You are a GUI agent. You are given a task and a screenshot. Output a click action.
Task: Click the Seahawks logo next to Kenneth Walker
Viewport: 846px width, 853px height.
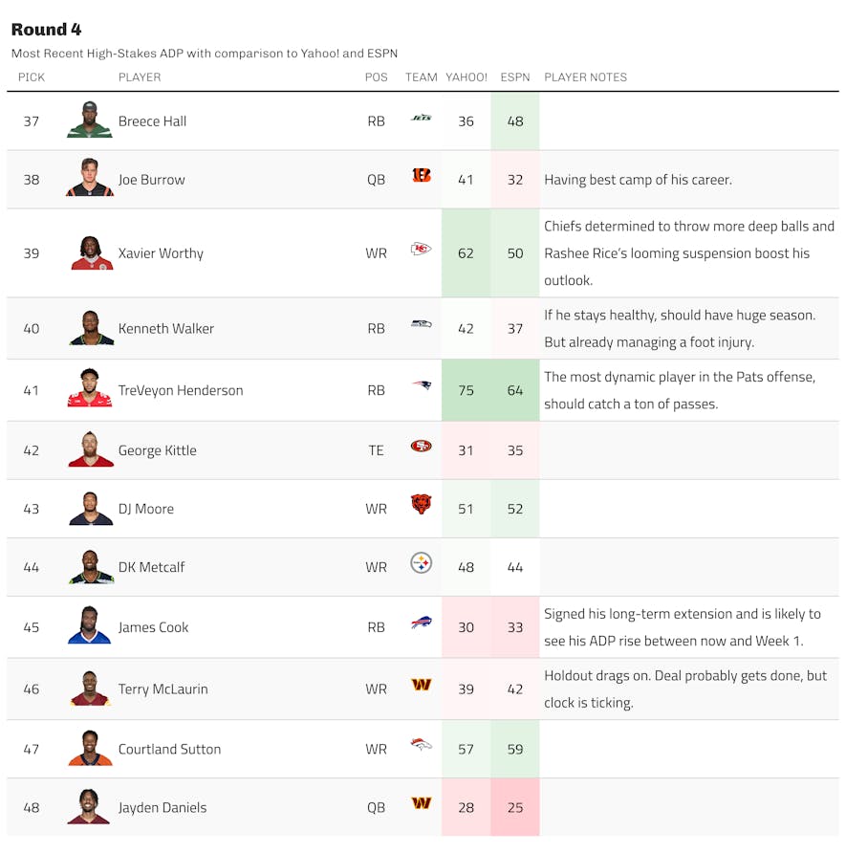point(421,324)
